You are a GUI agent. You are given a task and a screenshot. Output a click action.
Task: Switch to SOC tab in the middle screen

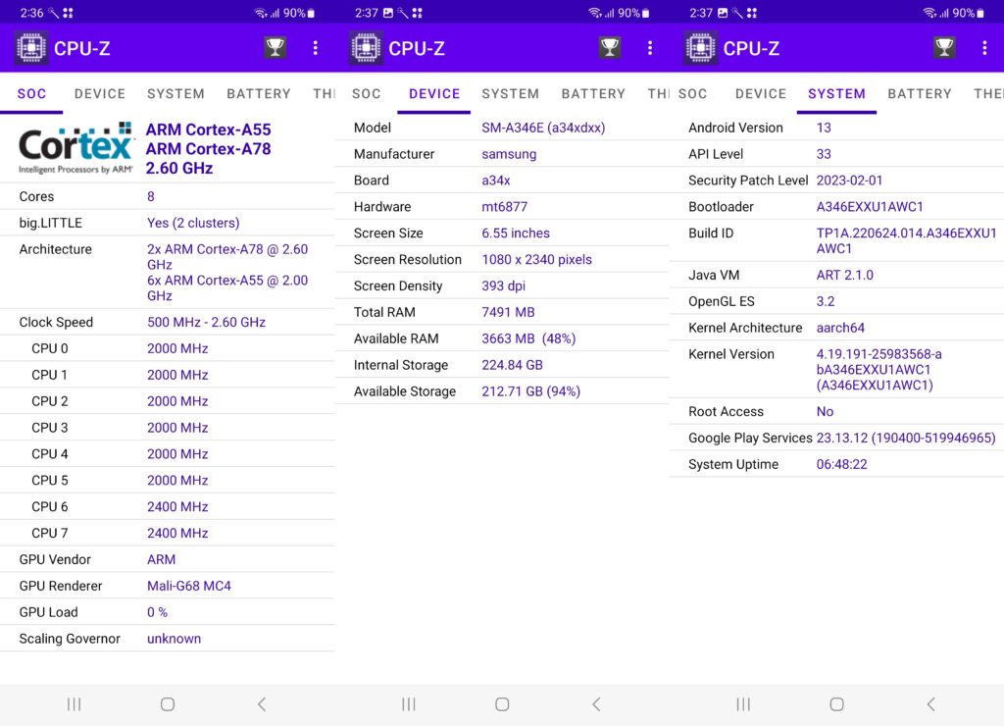click(x=367, y=94)
